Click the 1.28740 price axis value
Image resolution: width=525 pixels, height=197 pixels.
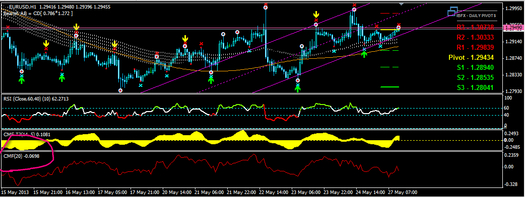513,58
